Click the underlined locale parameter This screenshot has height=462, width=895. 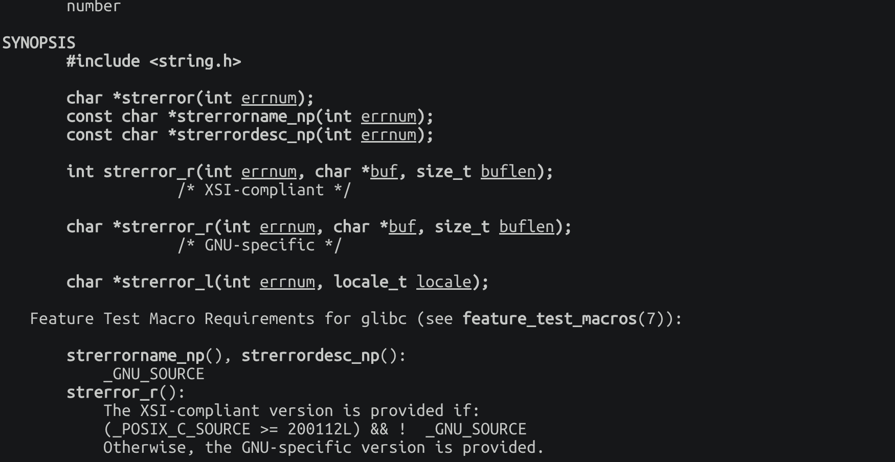[443, 282]
